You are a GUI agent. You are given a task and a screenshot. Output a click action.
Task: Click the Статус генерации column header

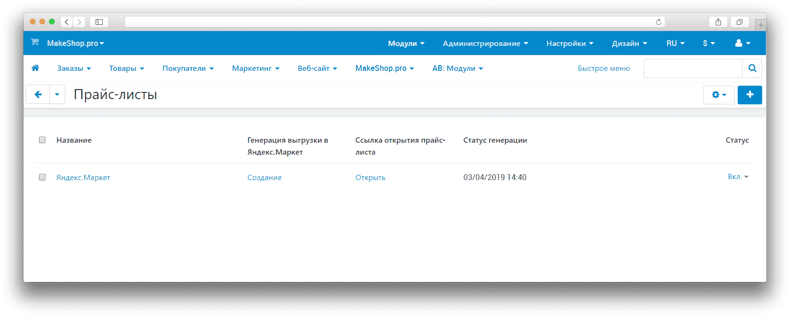pos(495,140)
